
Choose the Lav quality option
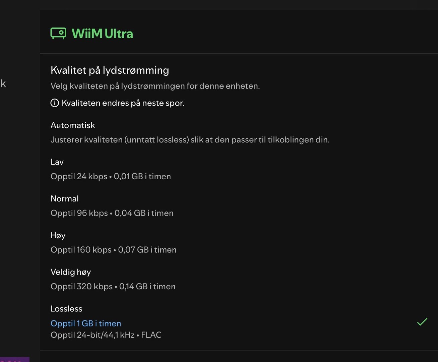(57, 162)
